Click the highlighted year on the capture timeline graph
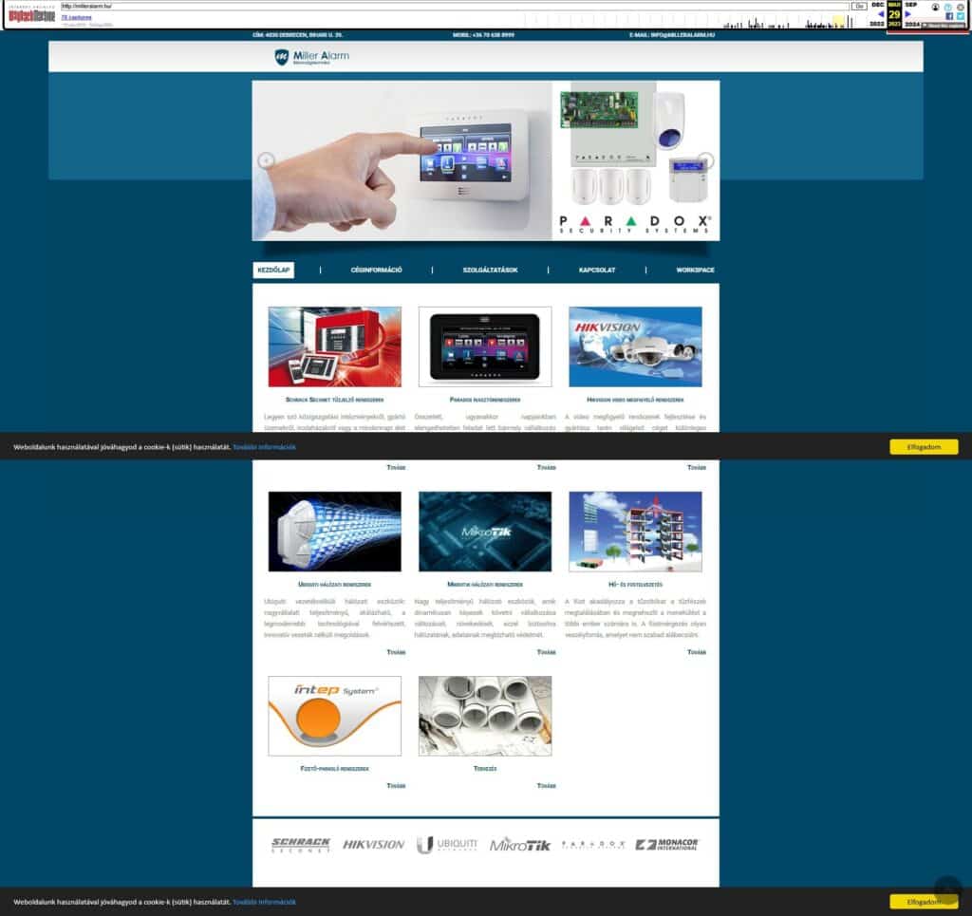 pyautogui.click(x=838, y=21)
